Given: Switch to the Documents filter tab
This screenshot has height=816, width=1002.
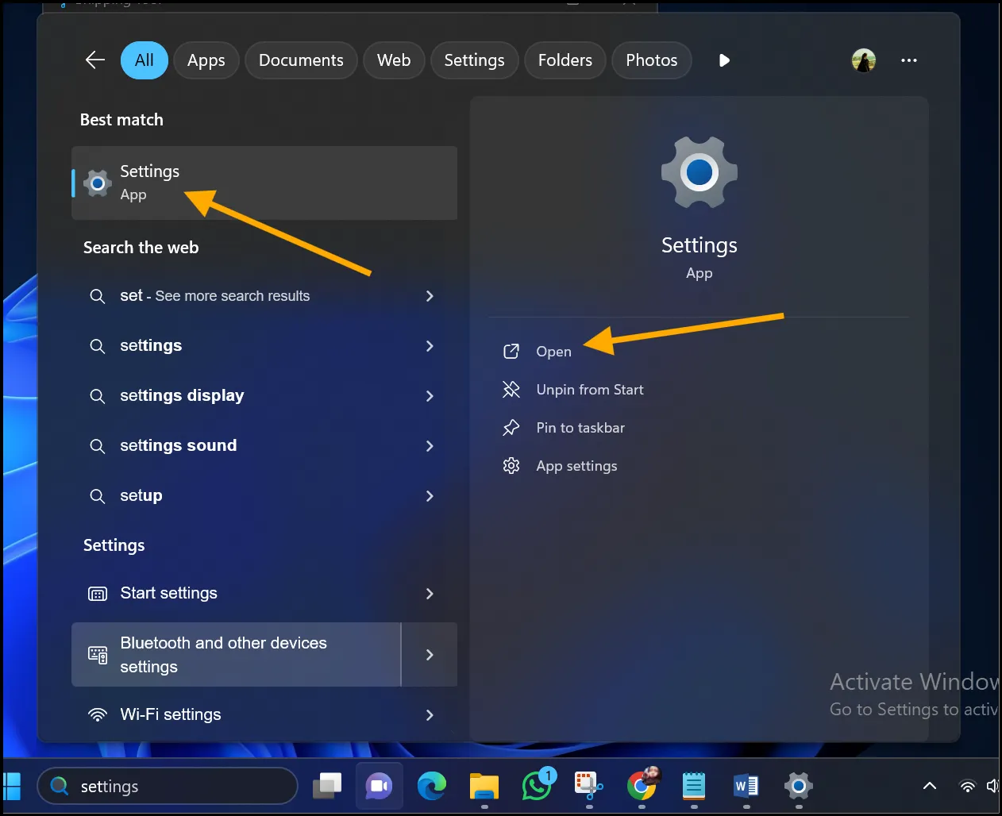Looking at the screenshot, I should [301, 60].
